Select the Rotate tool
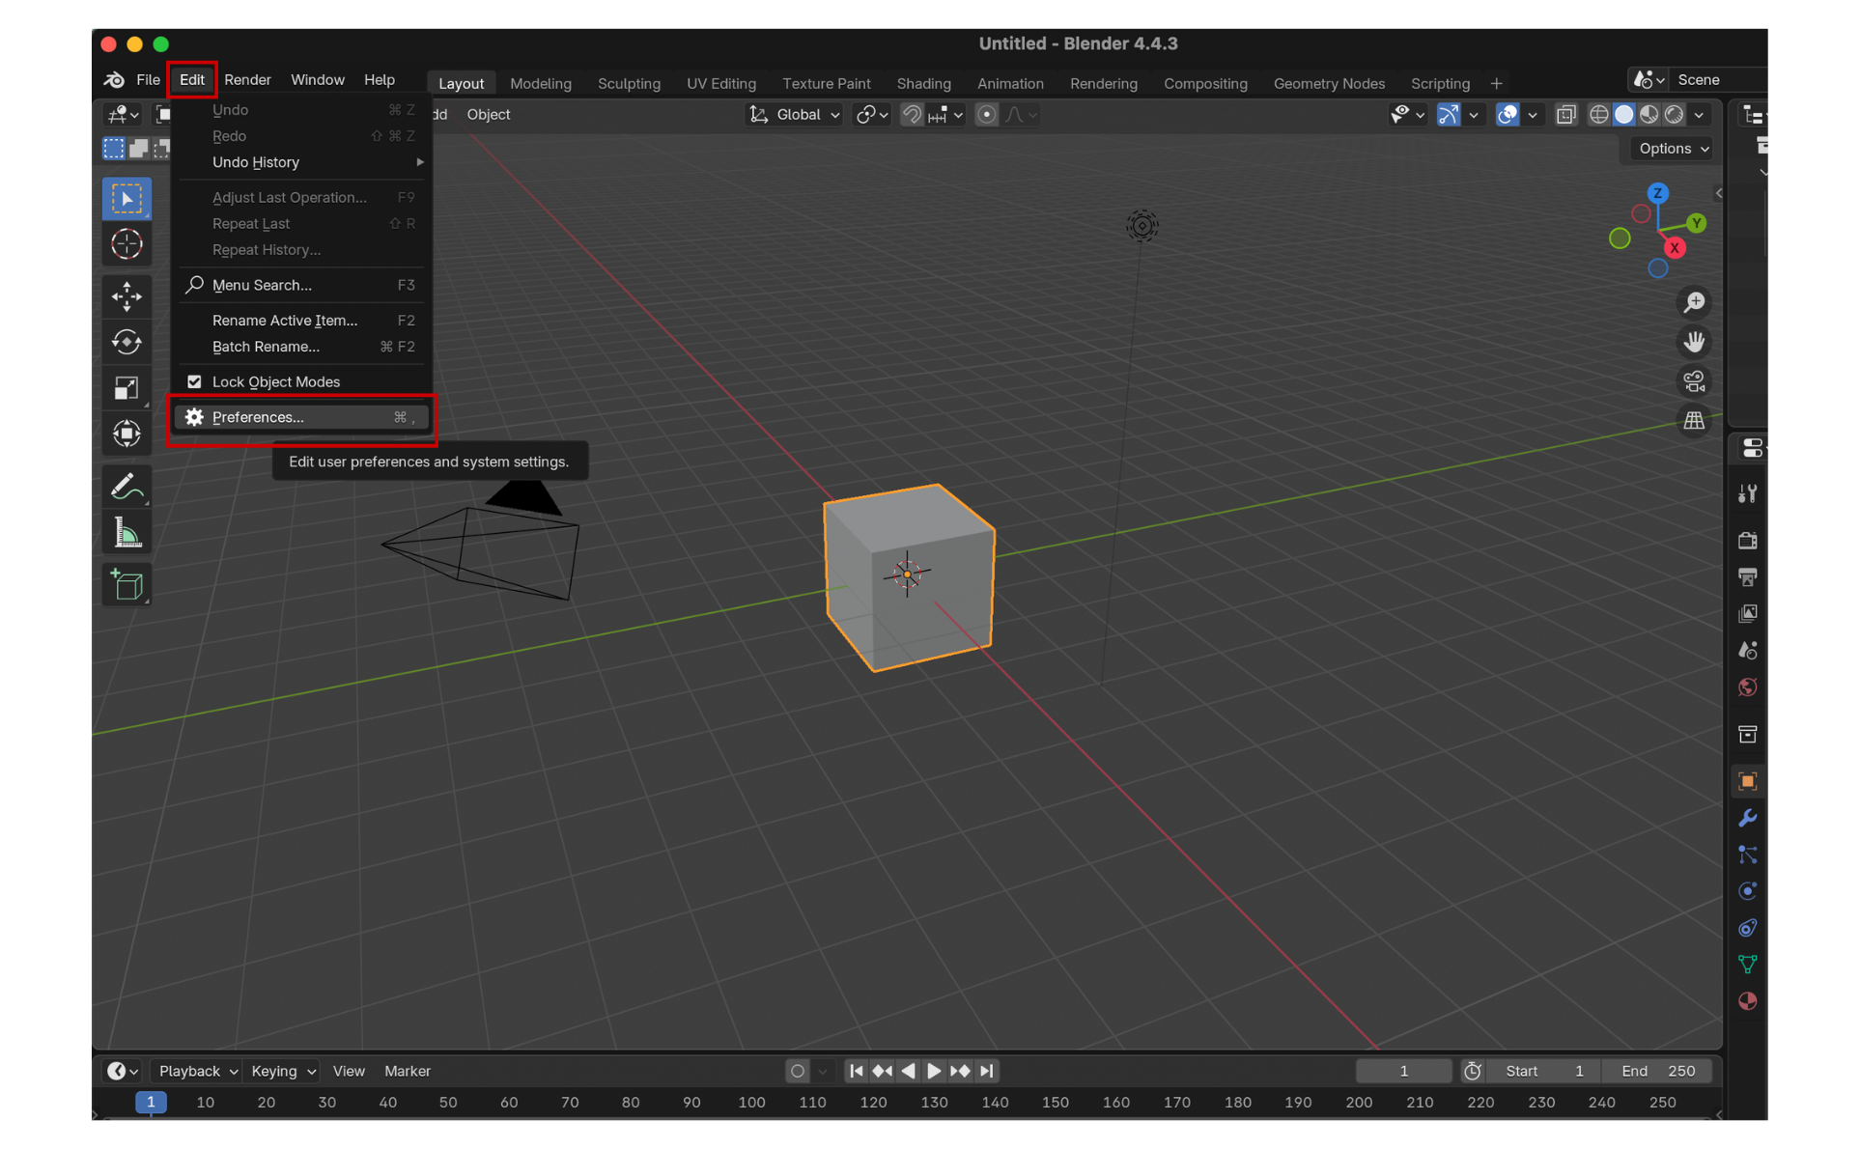Screen dimensions: 1860x1149 [127, 342]
